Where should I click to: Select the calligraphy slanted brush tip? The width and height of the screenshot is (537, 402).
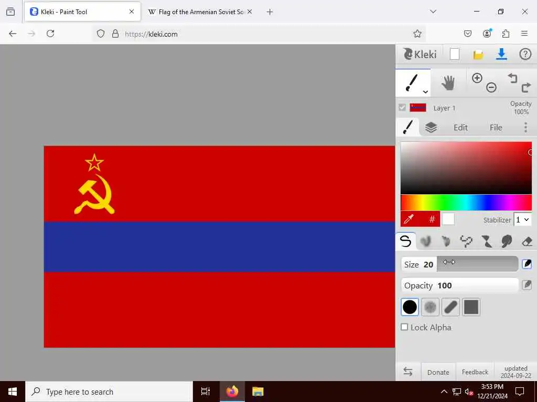pos(450,307)
